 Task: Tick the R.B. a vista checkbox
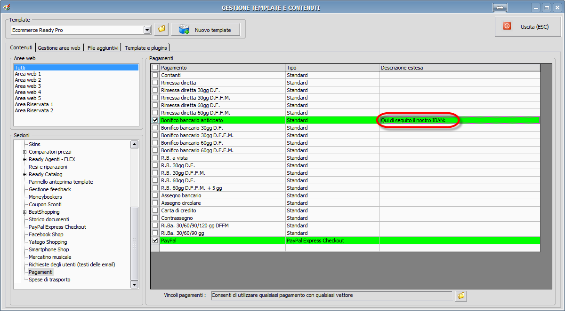point(155,158)
